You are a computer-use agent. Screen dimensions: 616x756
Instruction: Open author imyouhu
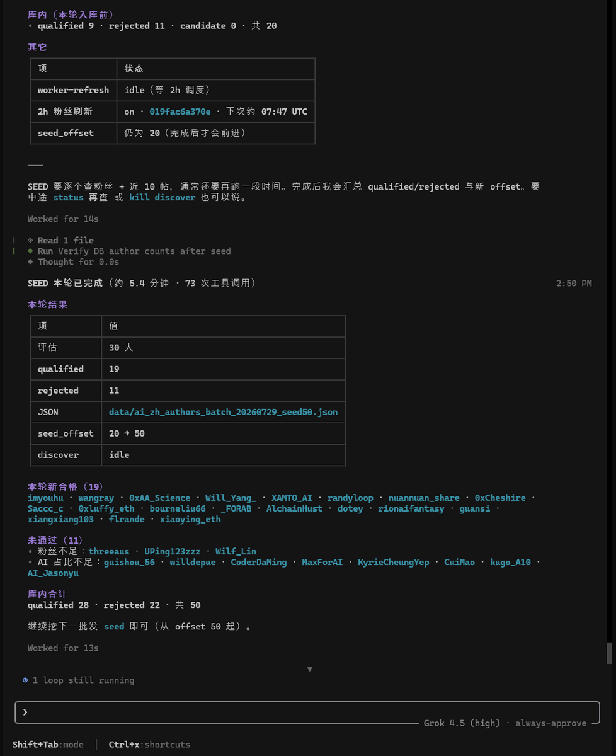pos(45,498)
